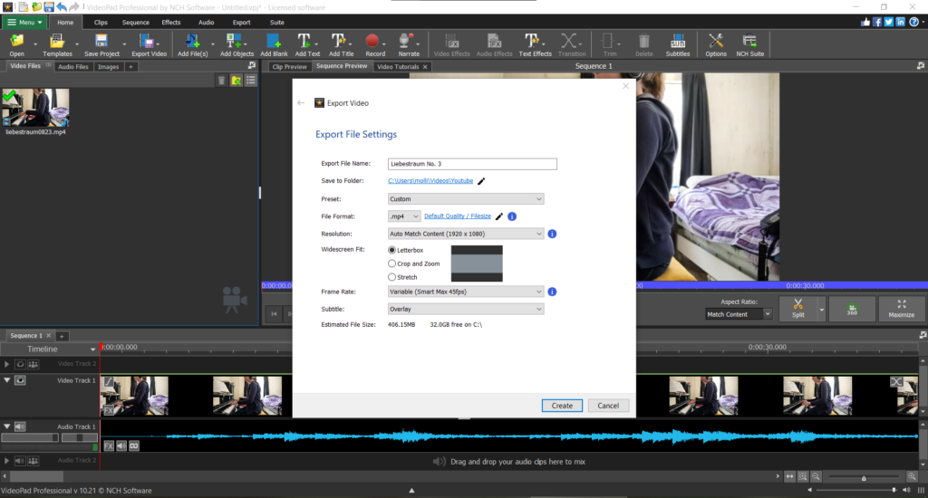Click the Export File Name field
This screenshot has width=928, height=498.
(471, 164)
